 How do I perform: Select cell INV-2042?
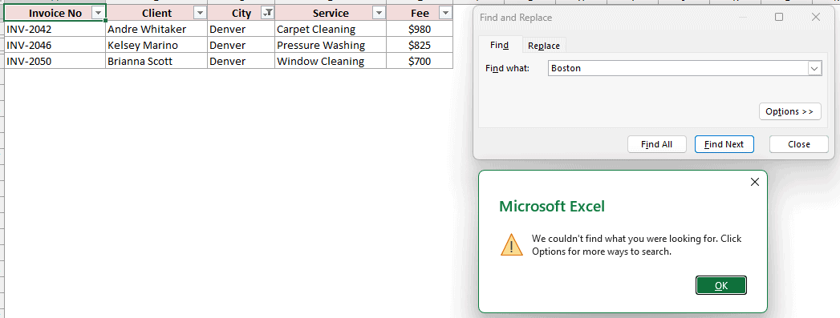55,30
